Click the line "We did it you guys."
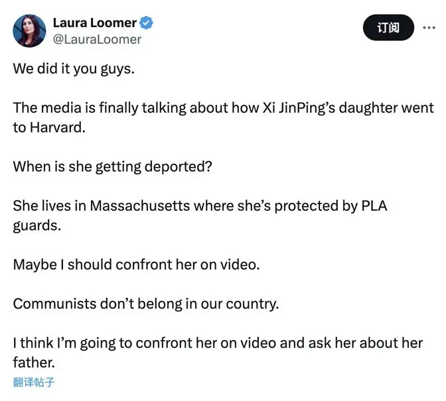 [73, 70]
